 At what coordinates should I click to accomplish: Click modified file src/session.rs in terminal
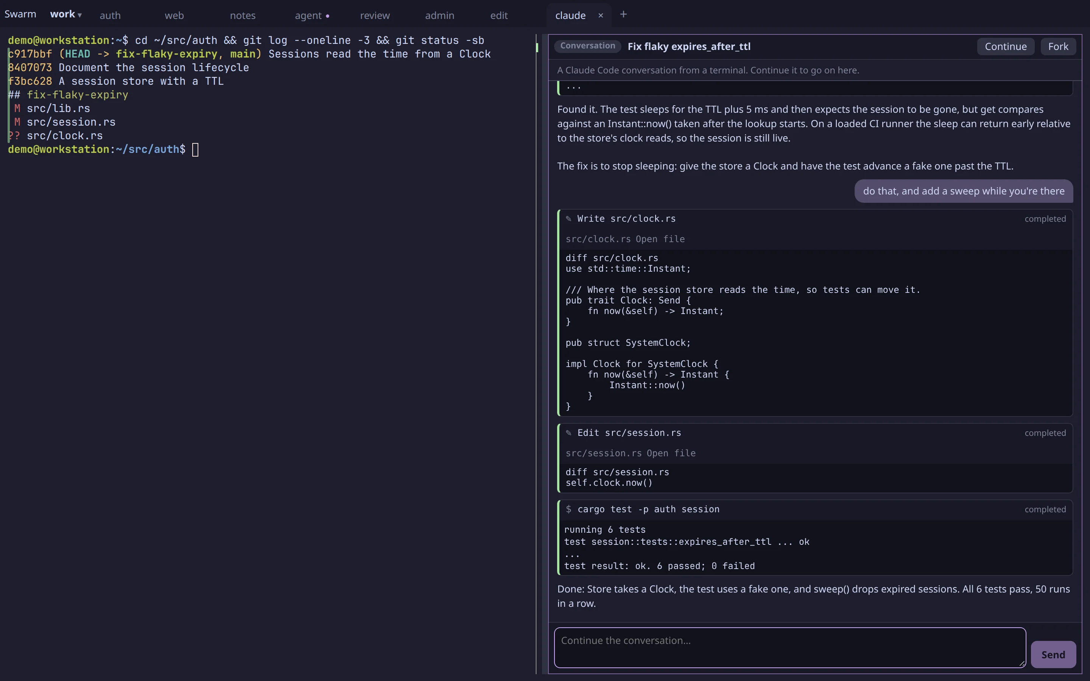[71, 122]
